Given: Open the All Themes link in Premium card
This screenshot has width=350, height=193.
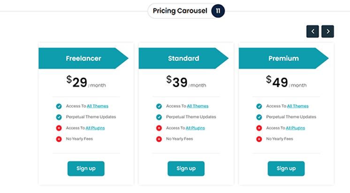Looking at the screenshot, I should 298,106.
